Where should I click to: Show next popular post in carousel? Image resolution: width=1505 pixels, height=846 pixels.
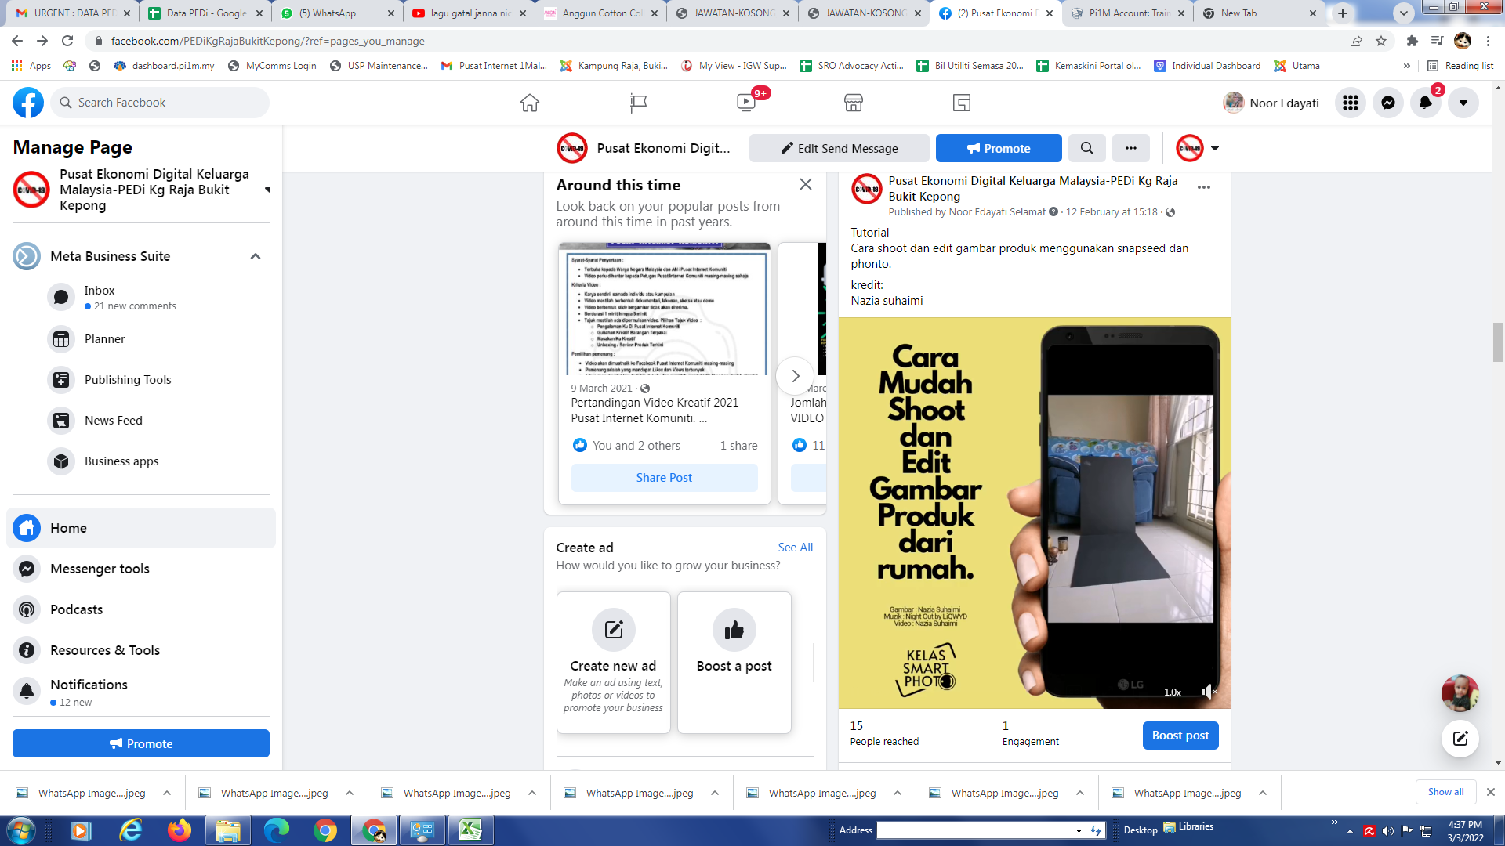(x=795, y=376)
